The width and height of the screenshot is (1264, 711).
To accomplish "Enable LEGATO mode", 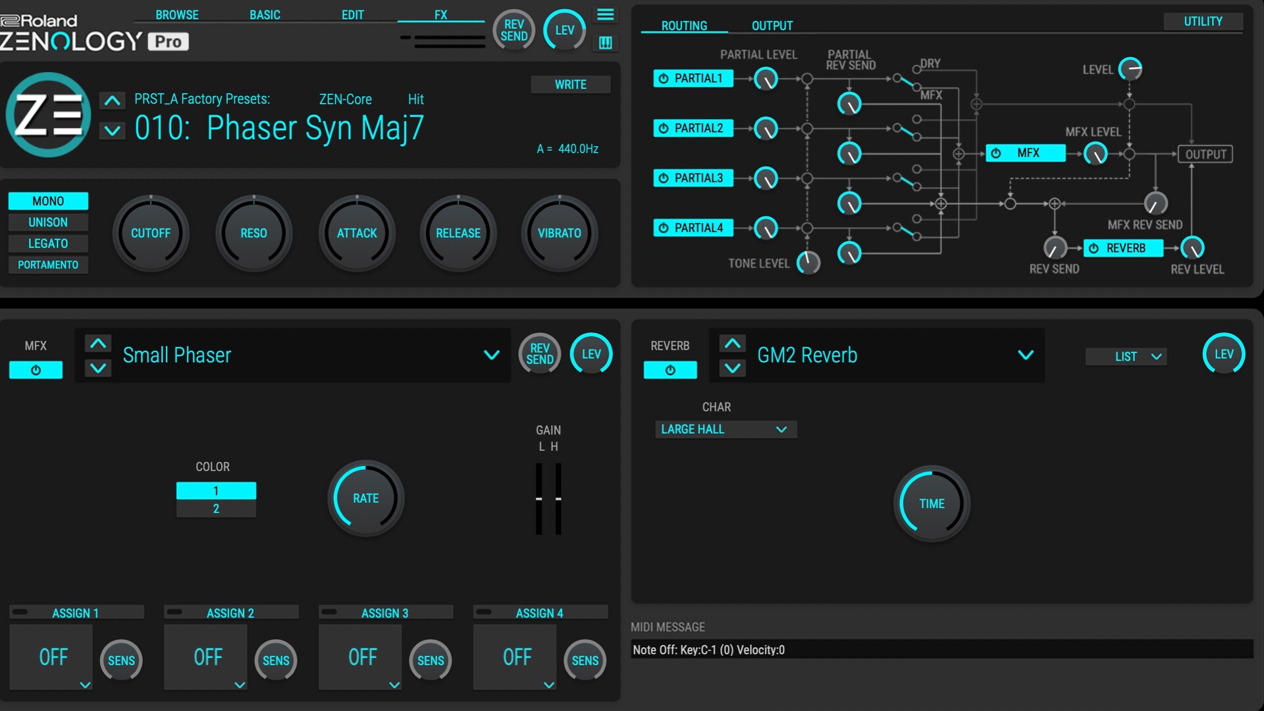I will coord(48,244).
